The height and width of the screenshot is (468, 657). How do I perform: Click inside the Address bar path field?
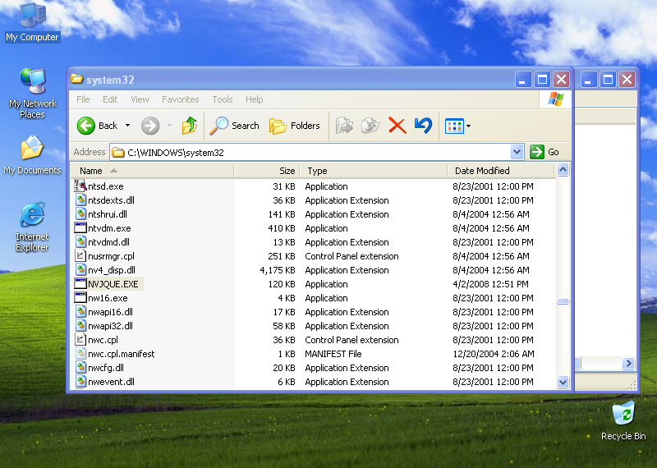(310, 153)
